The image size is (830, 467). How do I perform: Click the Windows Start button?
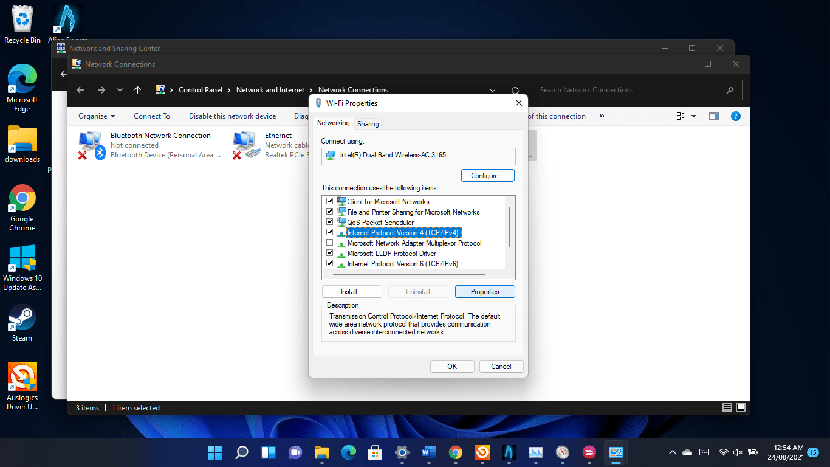coord(214,452)
